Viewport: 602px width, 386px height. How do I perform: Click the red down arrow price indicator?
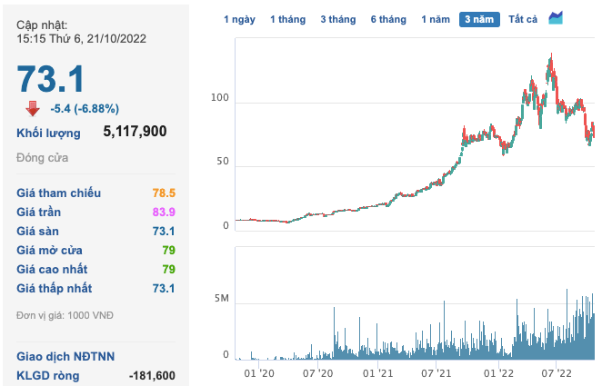[x=32, y=108]
